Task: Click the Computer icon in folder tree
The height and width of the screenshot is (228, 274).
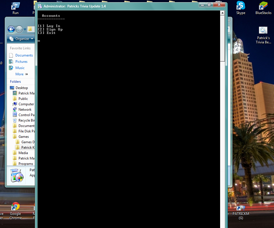Action: (15, 104)
